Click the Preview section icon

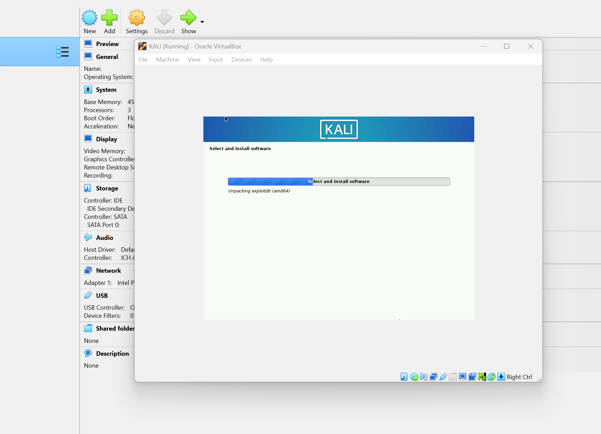[88, 44]
